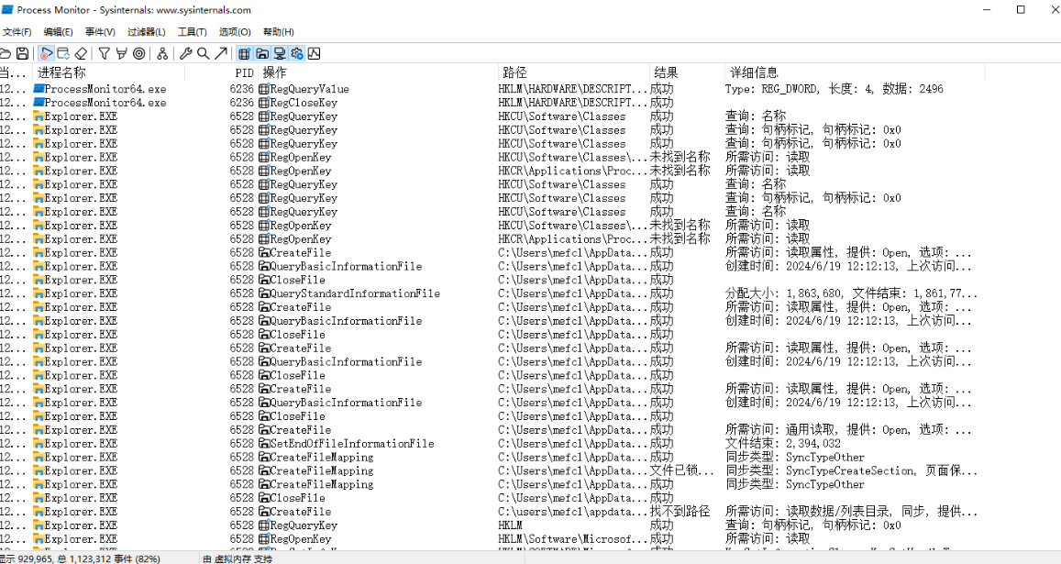
Task: Click the HKLM path cell
Action: [510, 525]
